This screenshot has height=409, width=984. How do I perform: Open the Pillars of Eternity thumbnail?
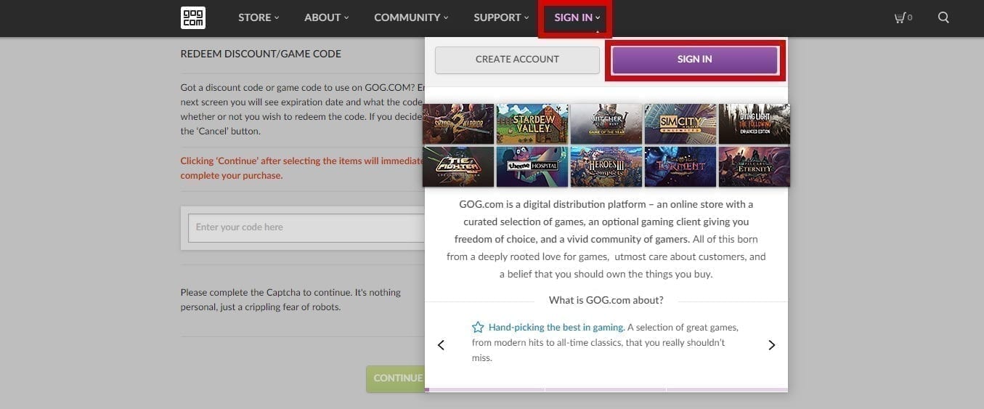point(755,166)
